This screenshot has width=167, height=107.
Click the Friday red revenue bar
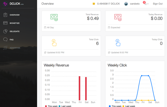(x=80, y=88)
